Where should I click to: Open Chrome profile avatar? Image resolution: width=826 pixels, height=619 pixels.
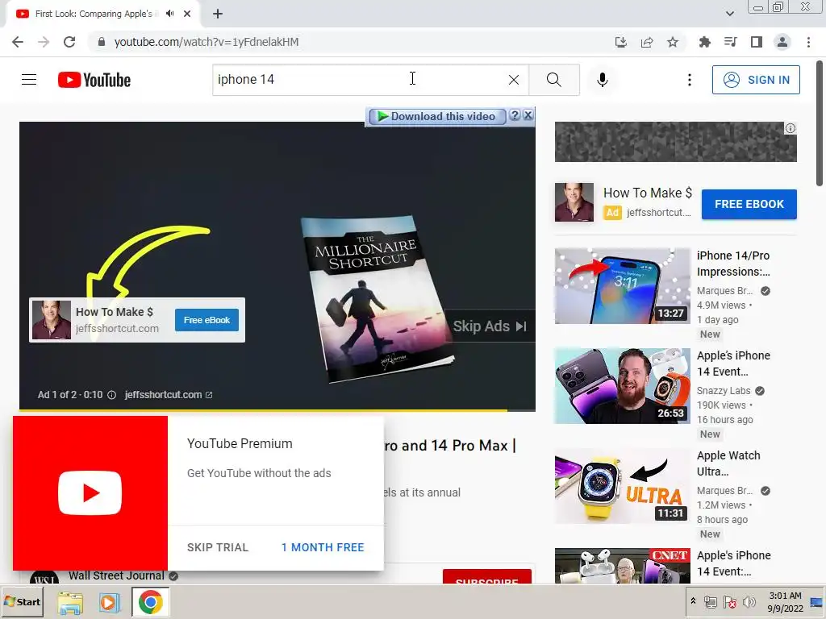(782, 42)
